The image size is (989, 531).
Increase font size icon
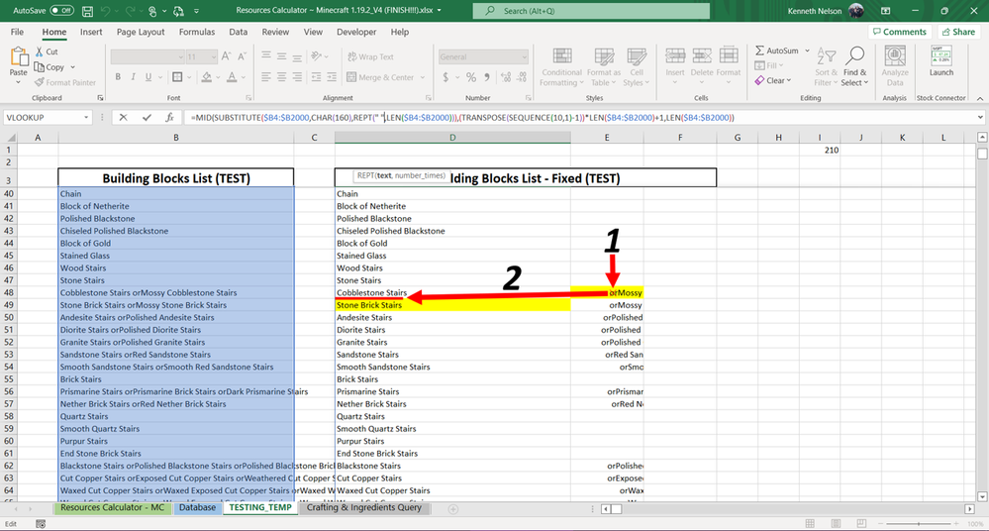tap(227, 56)
